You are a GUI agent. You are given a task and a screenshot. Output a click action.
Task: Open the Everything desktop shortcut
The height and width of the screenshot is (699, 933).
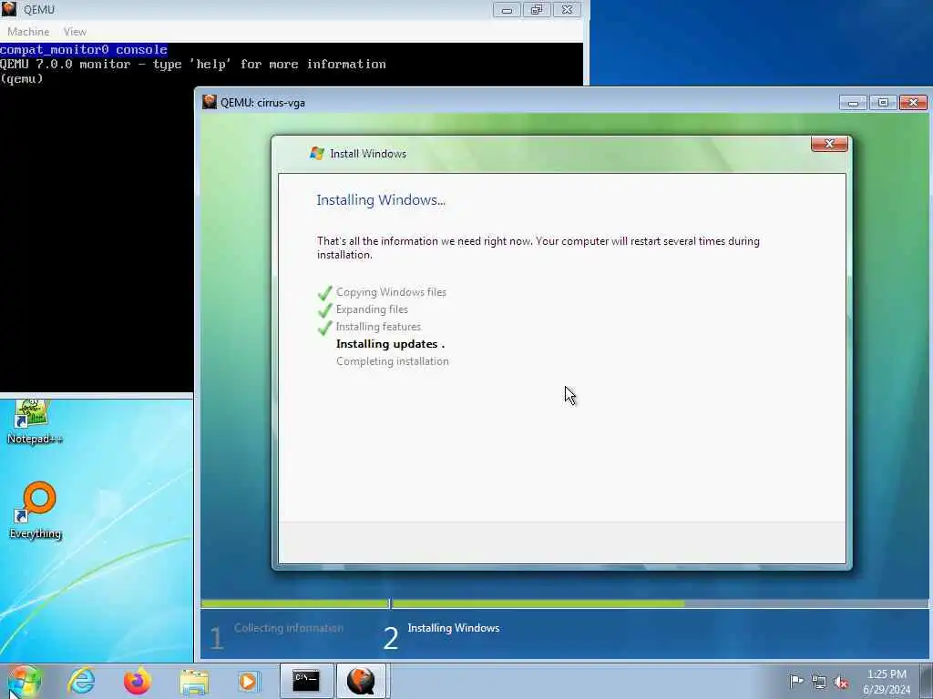coord(36,512)
